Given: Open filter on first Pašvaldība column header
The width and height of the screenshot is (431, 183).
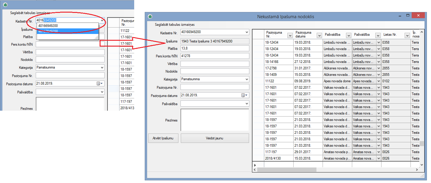Looking at the screenshot, I should pos(349,35).
